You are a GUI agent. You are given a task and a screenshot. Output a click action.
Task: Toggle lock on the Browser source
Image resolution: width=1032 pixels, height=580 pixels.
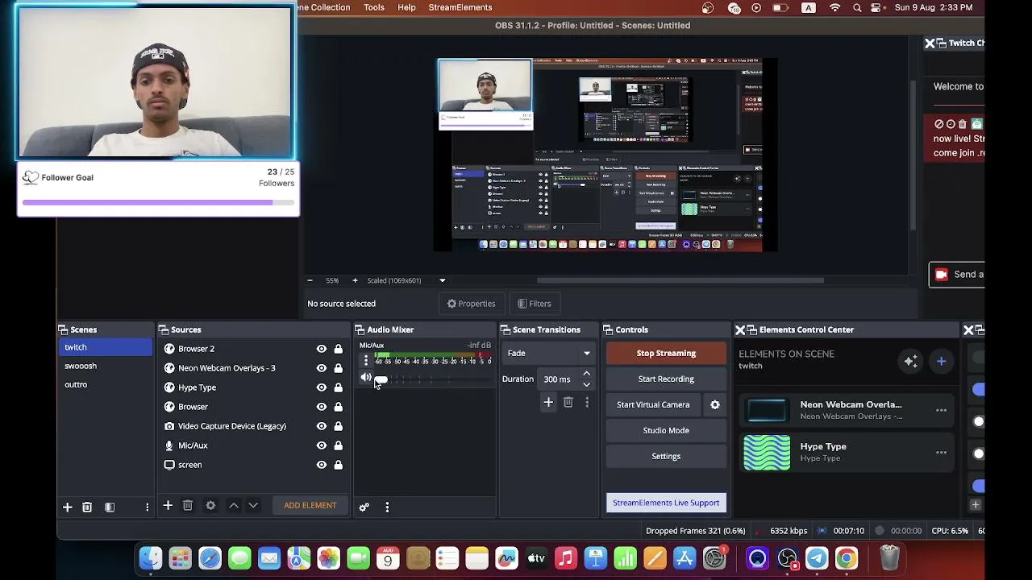(339, 407)
